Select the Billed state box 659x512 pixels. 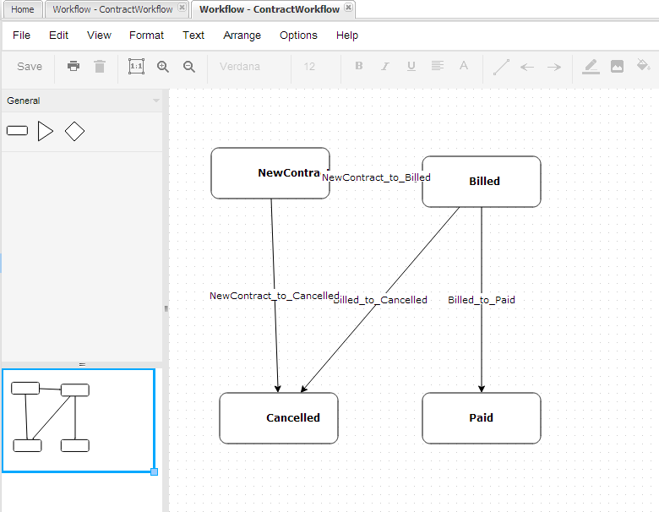(x=482, y=182)
